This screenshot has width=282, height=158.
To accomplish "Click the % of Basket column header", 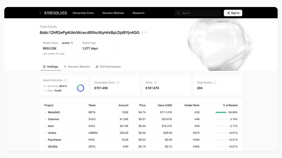I will (x=230, y=105).
